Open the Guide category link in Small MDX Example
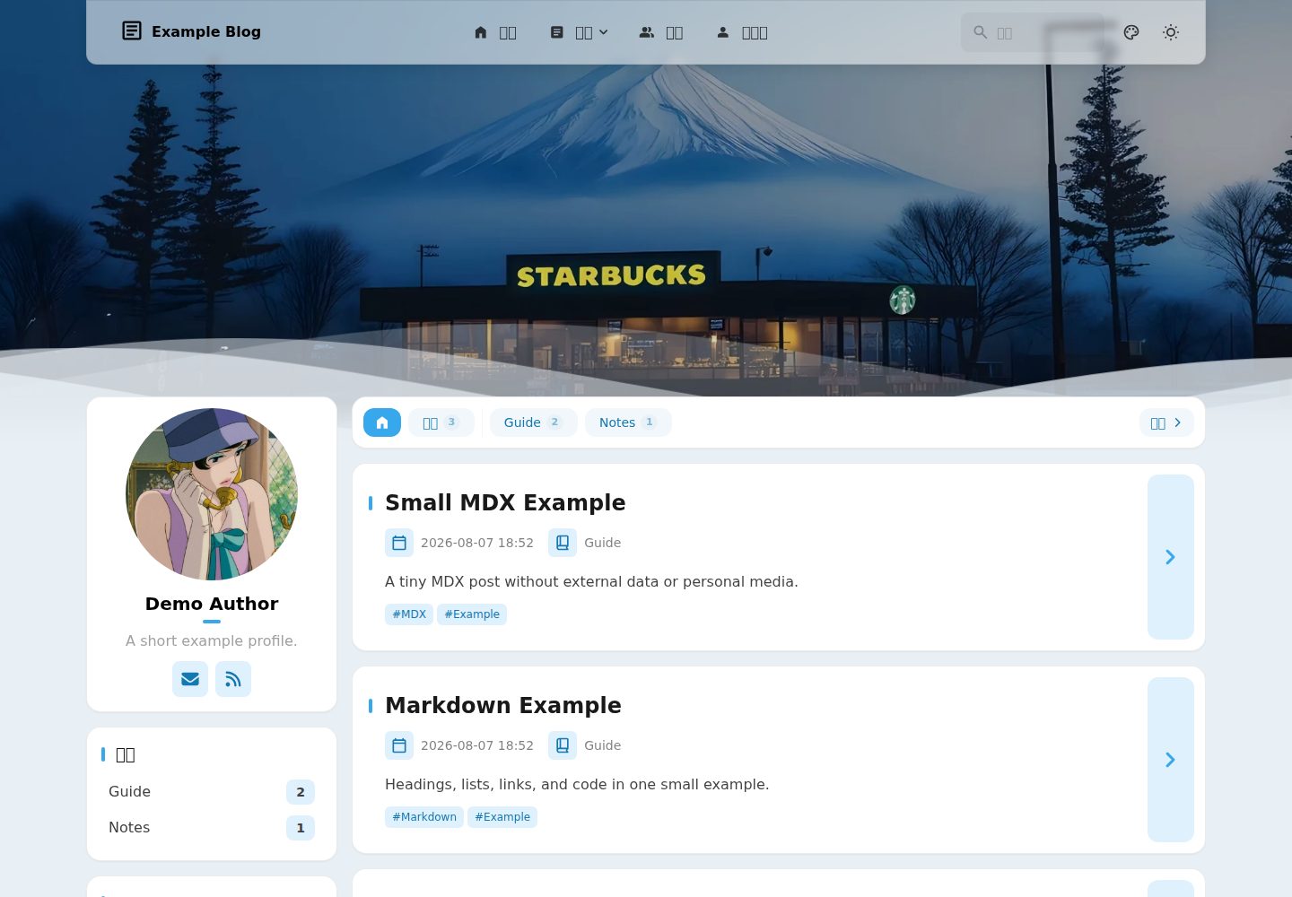This screenshot has width=1292, height=897. click(x=603, y=543)
